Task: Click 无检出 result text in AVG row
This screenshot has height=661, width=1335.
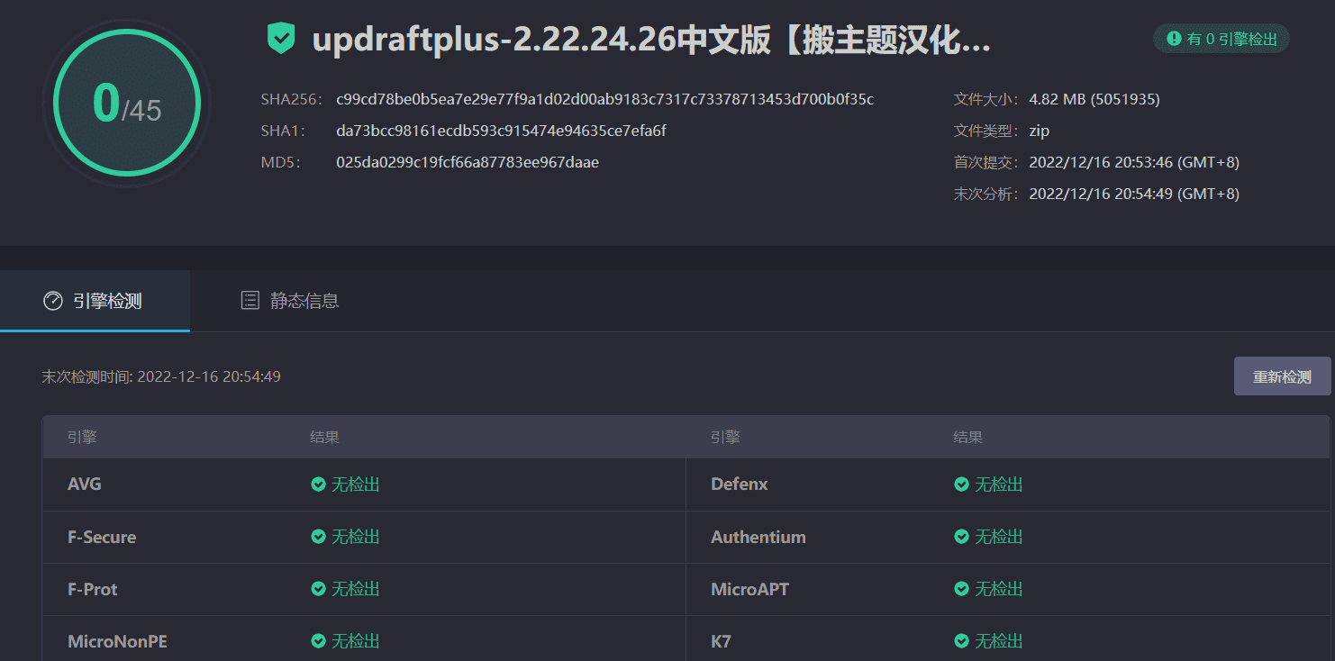Action: (356, 484)
